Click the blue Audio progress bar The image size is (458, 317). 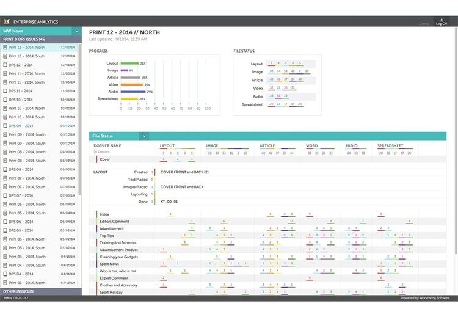(x=133, y=92)
